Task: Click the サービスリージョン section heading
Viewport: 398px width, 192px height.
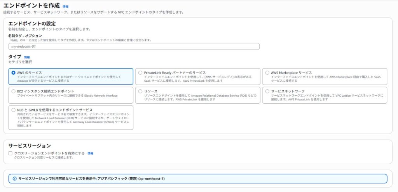Action: click(30, 146)
